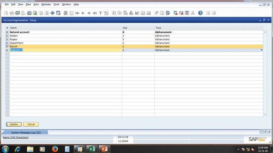273x153 pixels.
Task: Click the Cancel button
Action: pos(31,124)
